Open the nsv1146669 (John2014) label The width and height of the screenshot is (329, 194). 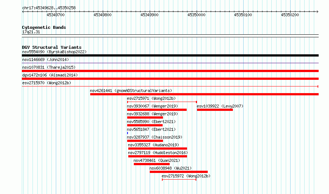point(45,59)
